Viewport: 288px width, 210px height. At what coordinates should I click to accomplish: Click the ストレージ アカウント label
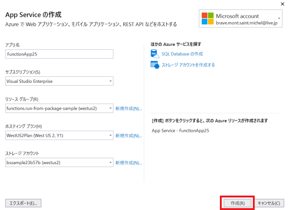tap(22, 153)
